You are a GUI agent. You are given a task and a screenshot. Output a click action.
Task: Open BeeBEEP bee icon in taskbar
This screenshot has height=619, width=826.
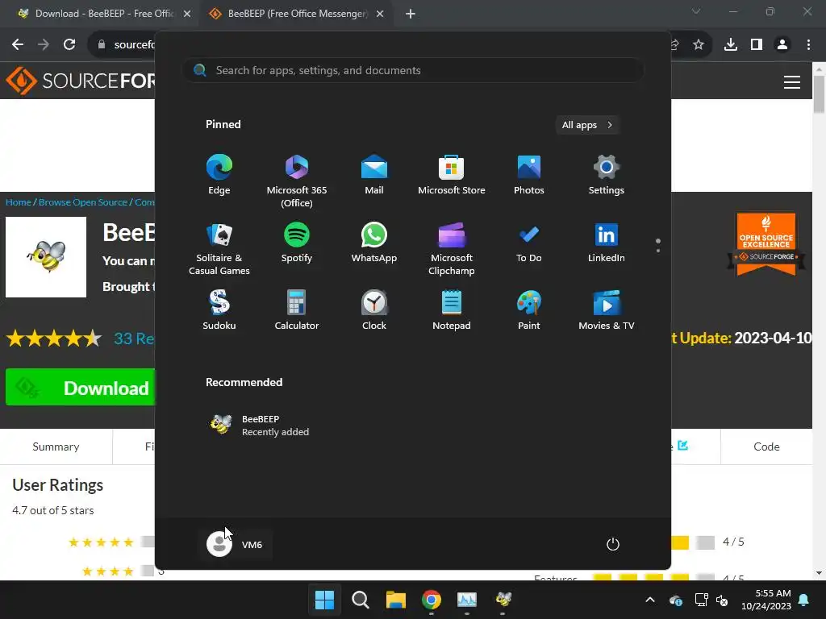click(x=503, y=600)
